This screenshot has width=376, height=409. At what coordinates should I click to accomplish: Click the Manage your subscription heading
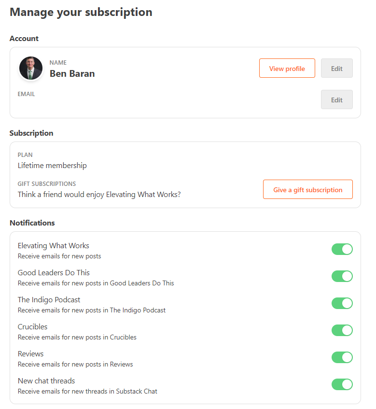(x=81, y=12)
